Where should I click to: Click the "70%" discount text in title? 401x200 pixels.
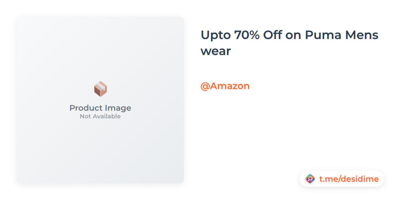point(247,35)
